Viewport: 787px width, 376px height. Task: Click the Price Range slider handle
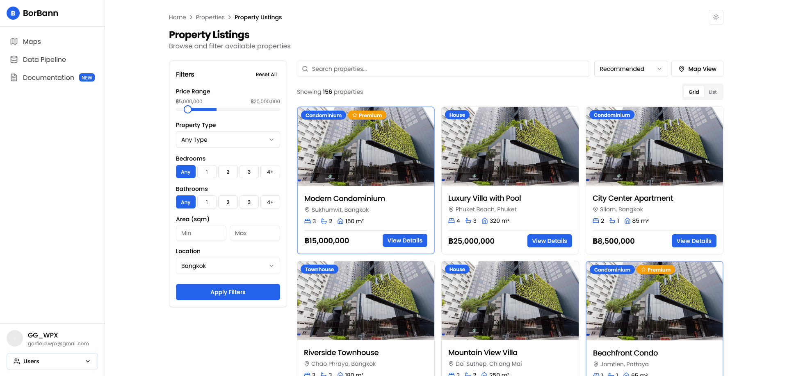point(188,109)
